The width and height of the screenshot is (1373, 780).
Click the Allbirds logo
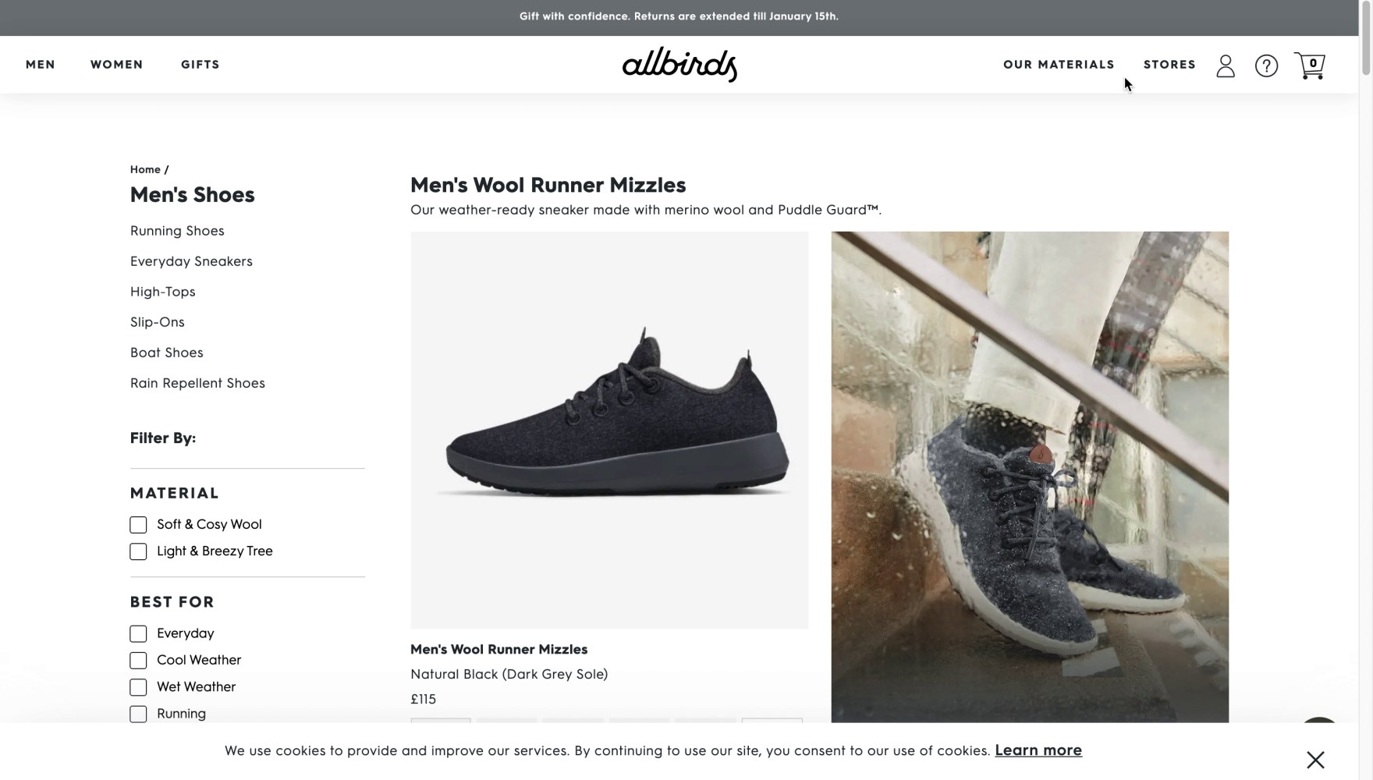tap(679, 65)
